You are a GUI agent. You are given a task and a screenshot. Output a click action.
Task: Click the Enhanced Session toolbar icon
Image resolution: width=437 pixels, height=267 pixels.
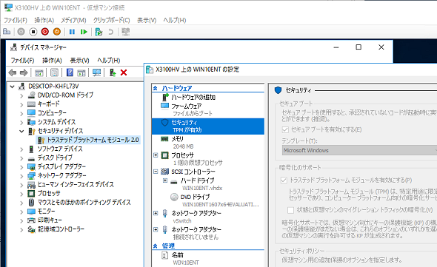[126, 32]
